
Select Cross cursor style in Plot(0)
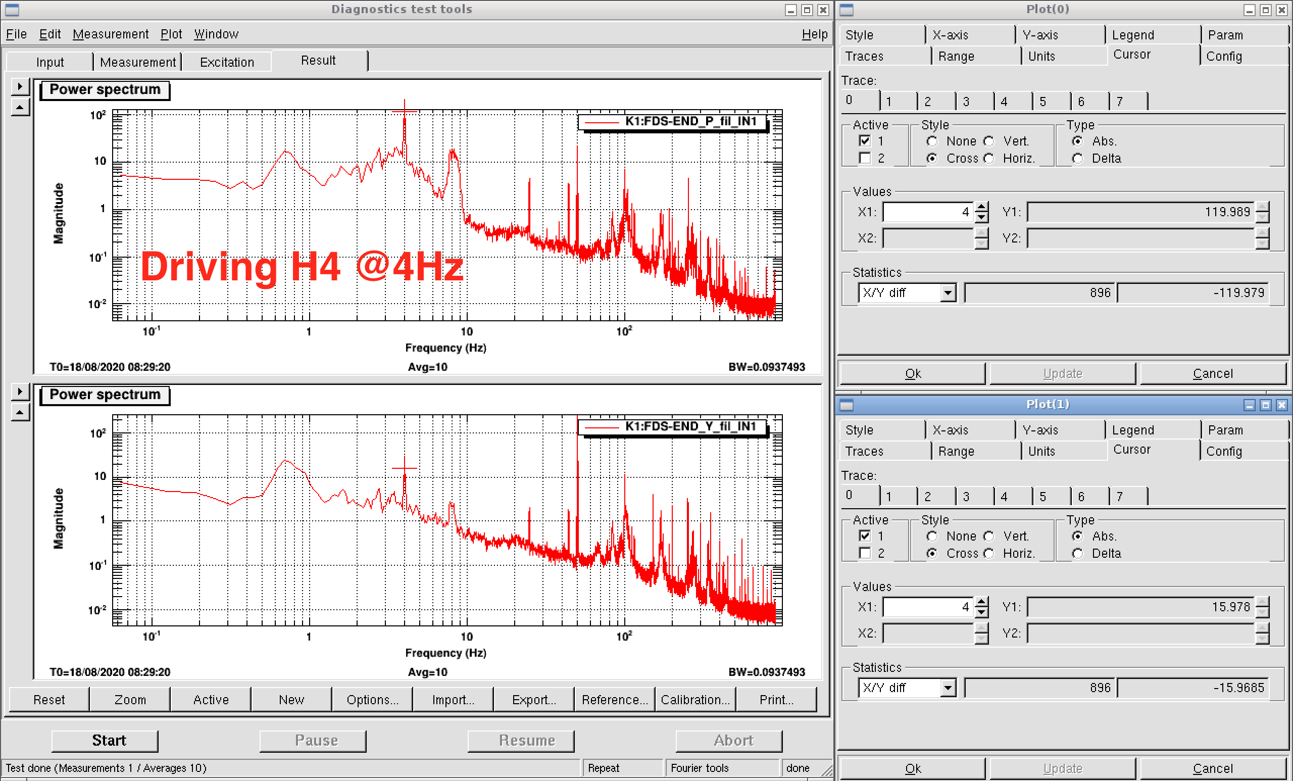[932, 159]
